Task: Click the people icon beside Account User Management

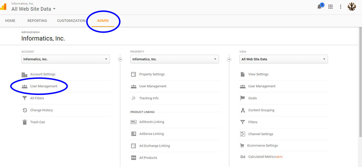Action: pyautogui.click(x=25, y=87)
